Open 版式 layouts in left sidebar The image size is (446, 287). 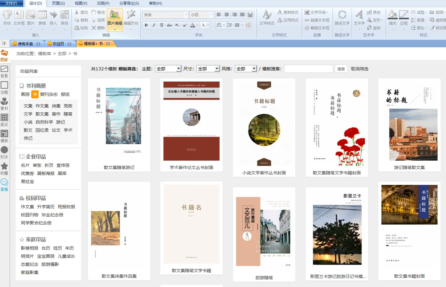(x=4, y=120)
